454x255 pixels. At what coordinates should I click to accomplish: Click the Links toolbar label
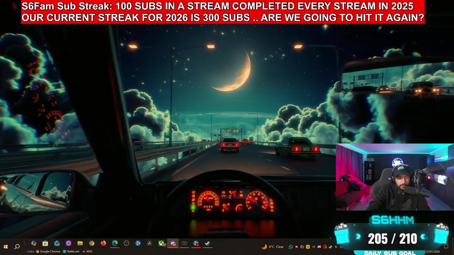coord(31,251)
